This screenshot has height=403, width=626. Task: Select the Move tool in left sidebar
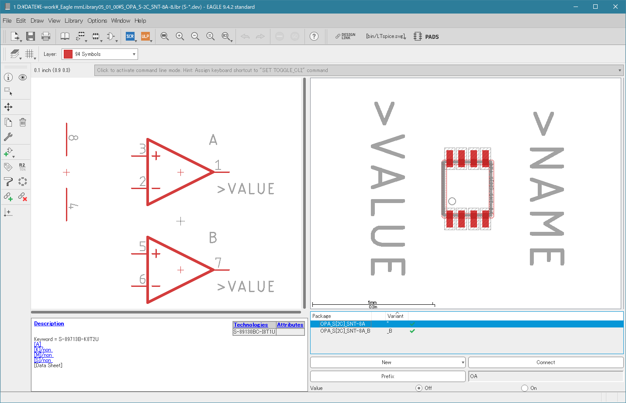(8, 107)
